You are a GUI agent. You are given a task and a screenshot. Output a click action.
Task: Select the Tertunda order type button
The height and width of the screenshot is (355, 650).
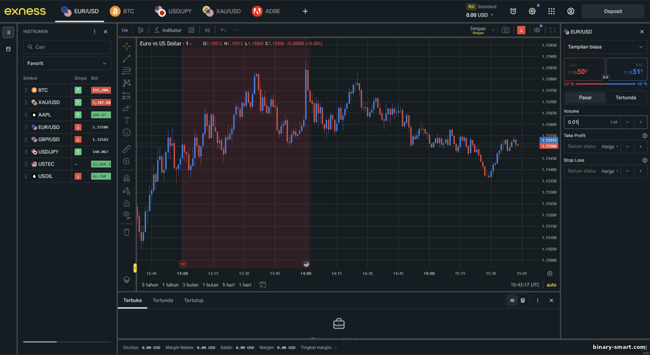625,97
